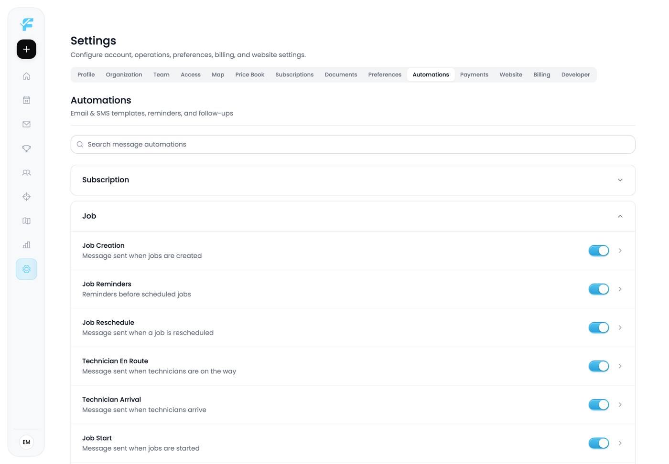Switch to the Map tab
Viewport: 669px width, 464px height.
[x=218, y=74]
